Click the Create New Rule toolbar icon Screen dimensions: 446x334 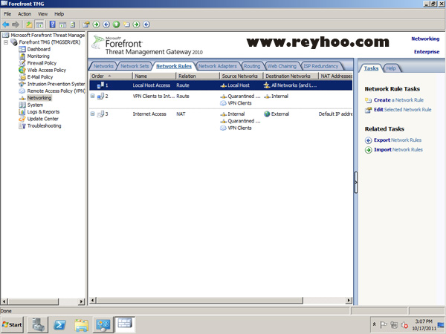126,24
